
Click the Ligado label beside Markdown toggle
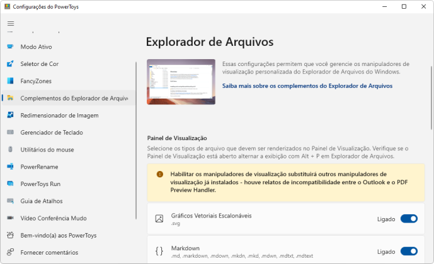(386, 251)
